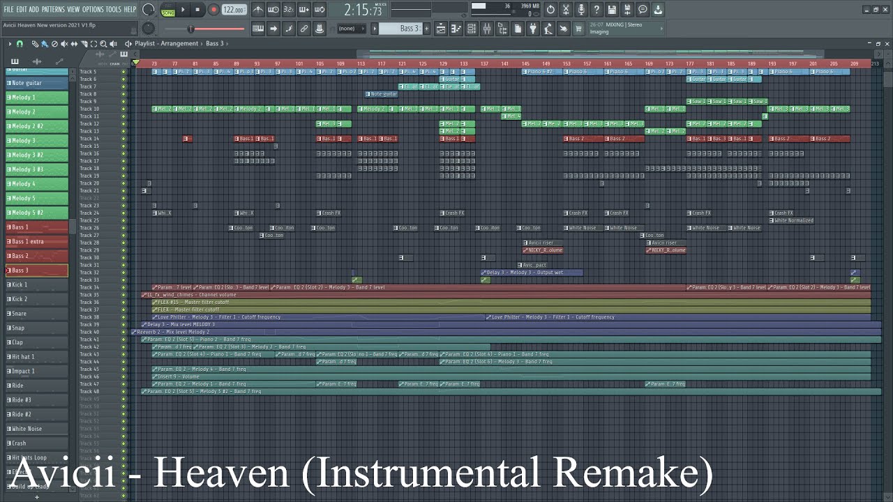Open the Browser panel from toolbar
The image size is (893, 502).
click(x=502, y=29)
